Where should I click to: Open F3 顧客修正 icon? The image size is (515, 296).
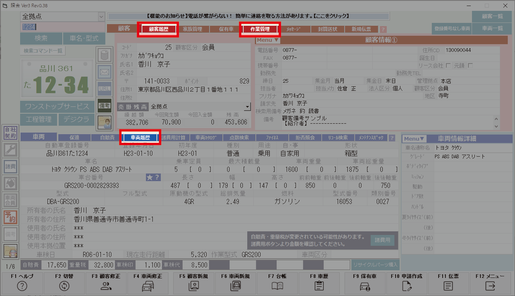tap(106, 286)
